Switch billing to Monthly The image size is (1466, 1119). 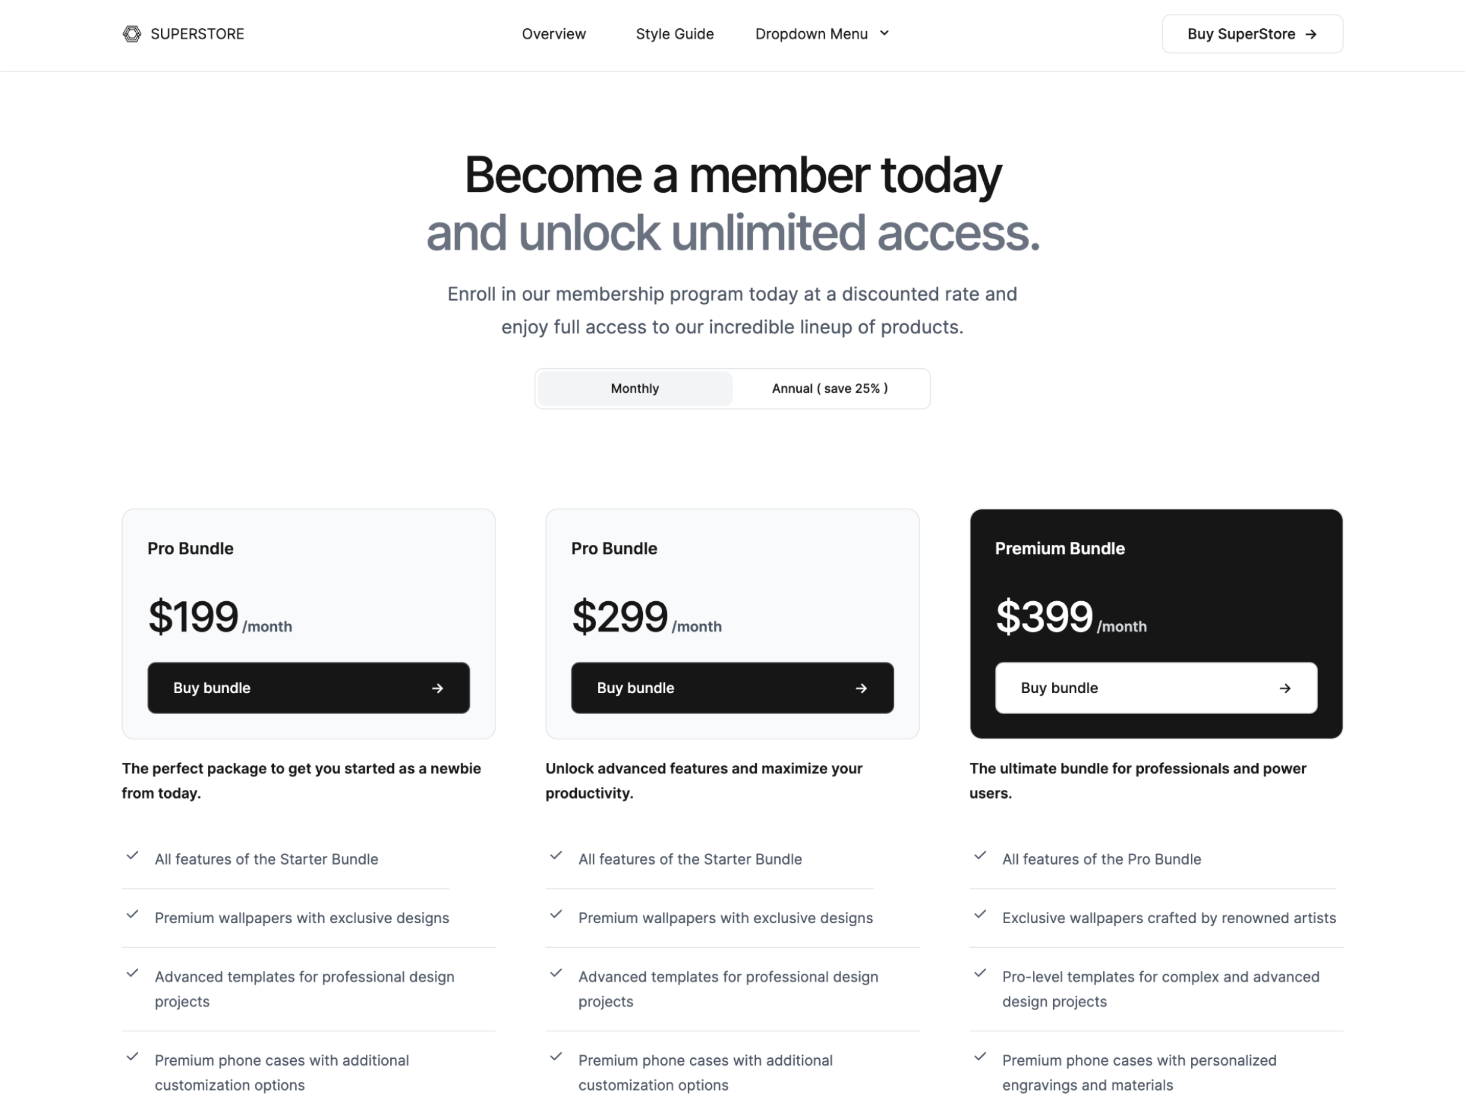pos(634,389)
